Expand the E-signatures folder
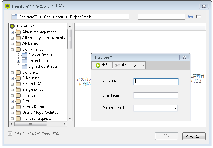Image resolution: width=213 pixels, height=148 pixels. 12,90
